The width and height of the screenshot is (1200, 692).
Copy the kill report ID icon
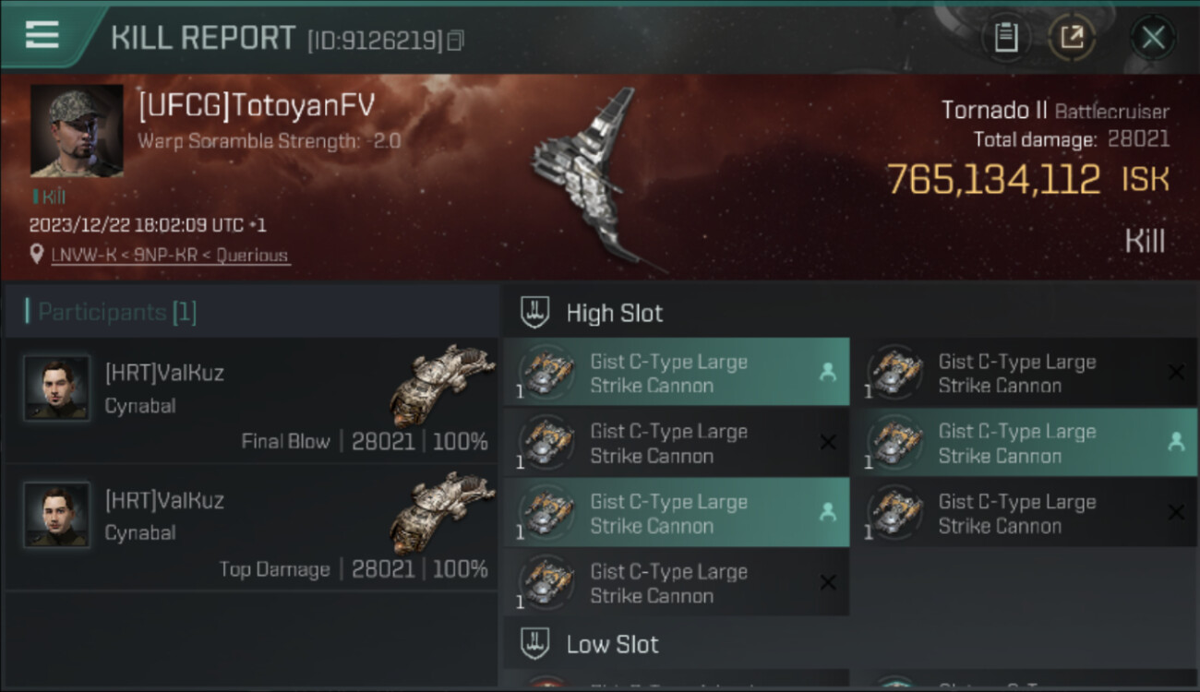[x=455, y=40]
